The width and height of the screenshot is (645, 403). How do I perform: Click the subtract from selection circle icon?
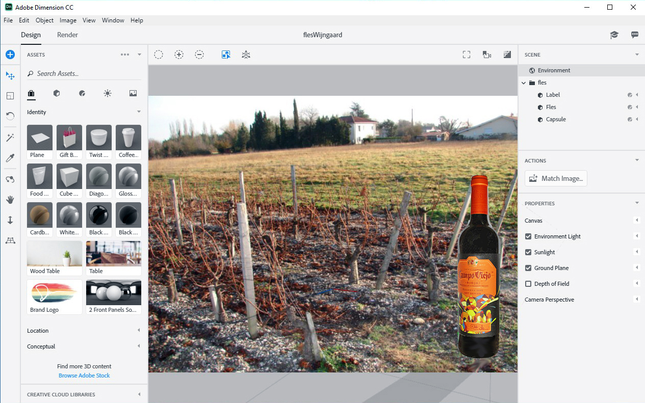pos(199,55)
